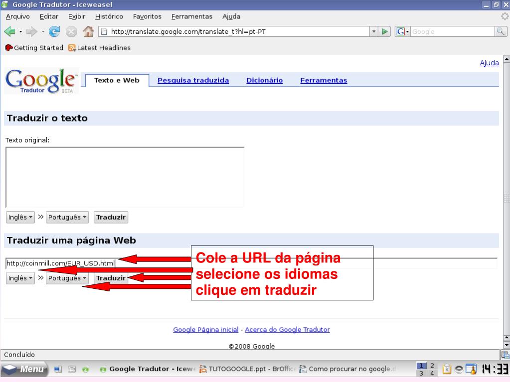The image size is (510, 382).
Task: Open the Exibir menu
Action: (77, 16)
